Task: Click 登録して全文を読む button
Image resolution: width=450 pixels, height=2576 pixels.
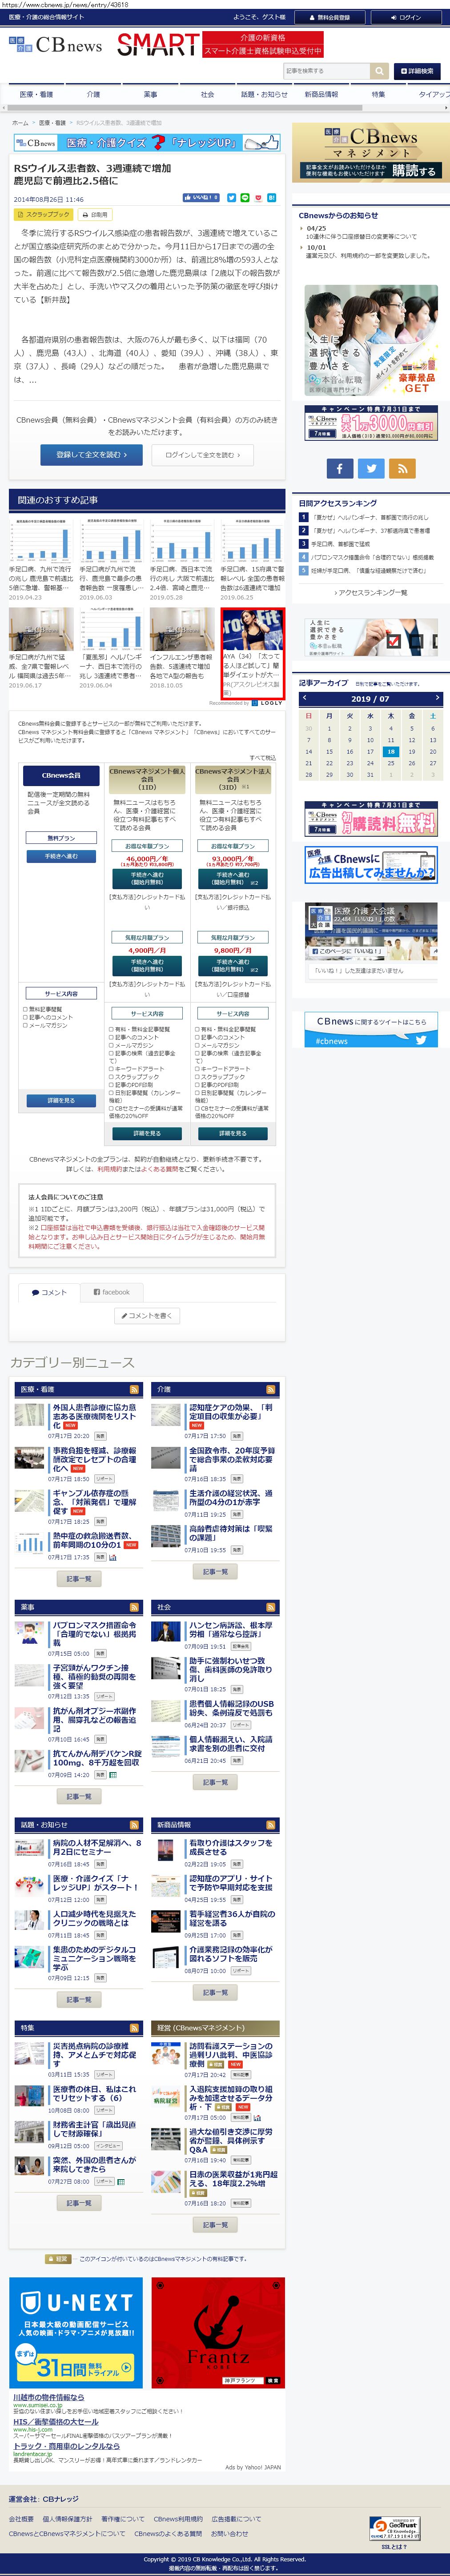Action: tap(92, 454)
